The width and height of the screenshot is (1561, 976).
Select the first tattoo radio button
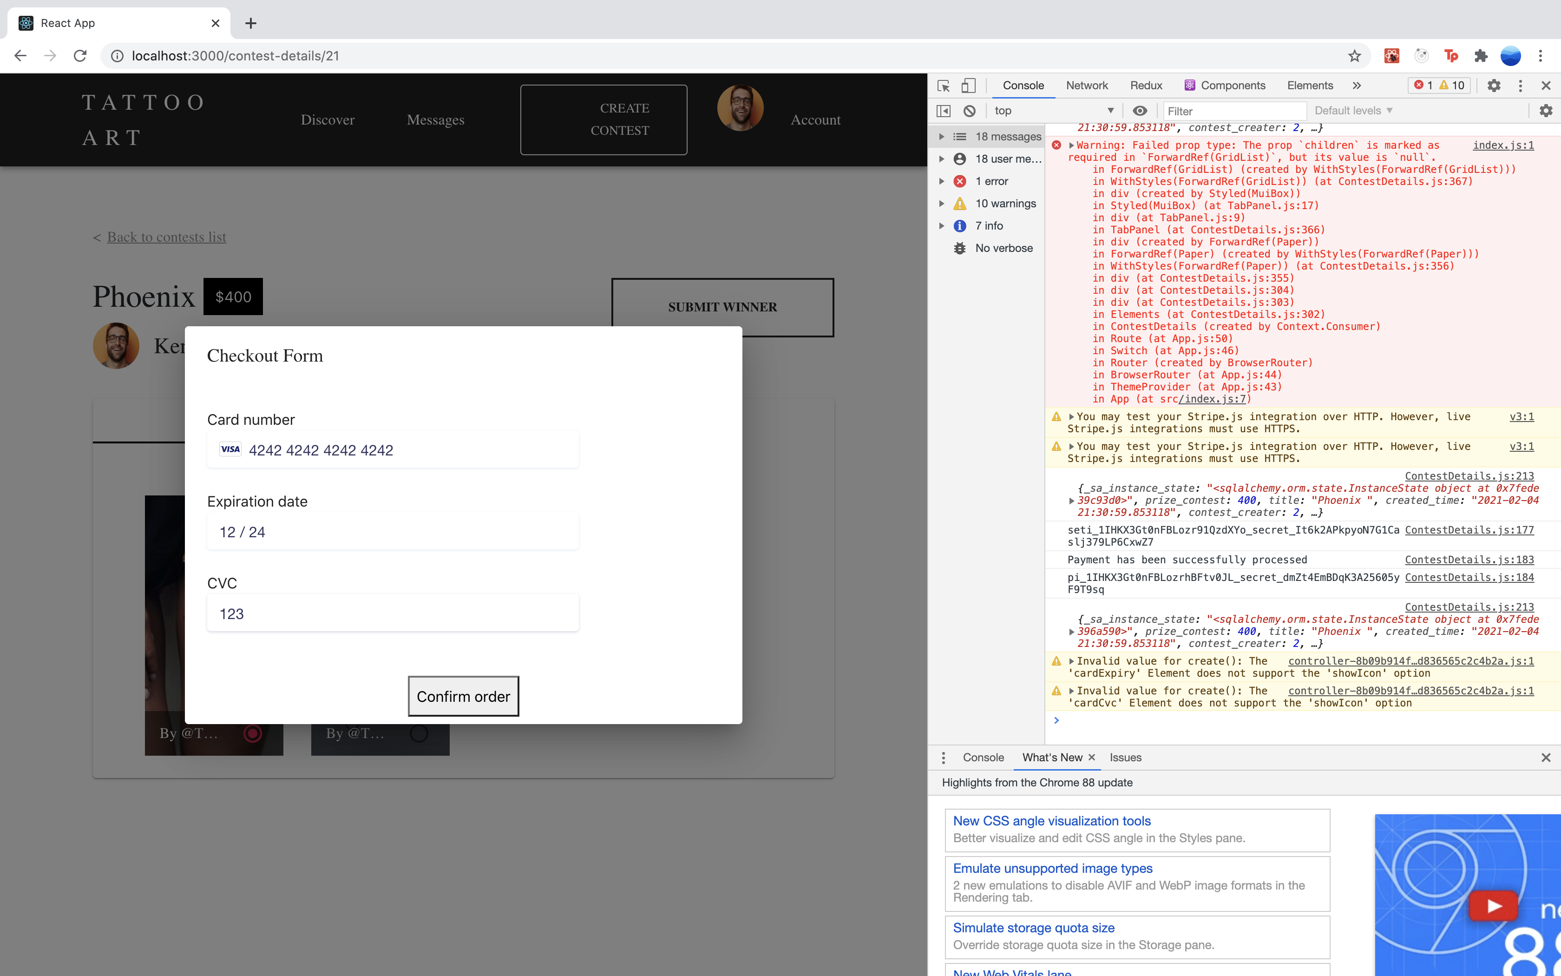click(253, 733)
